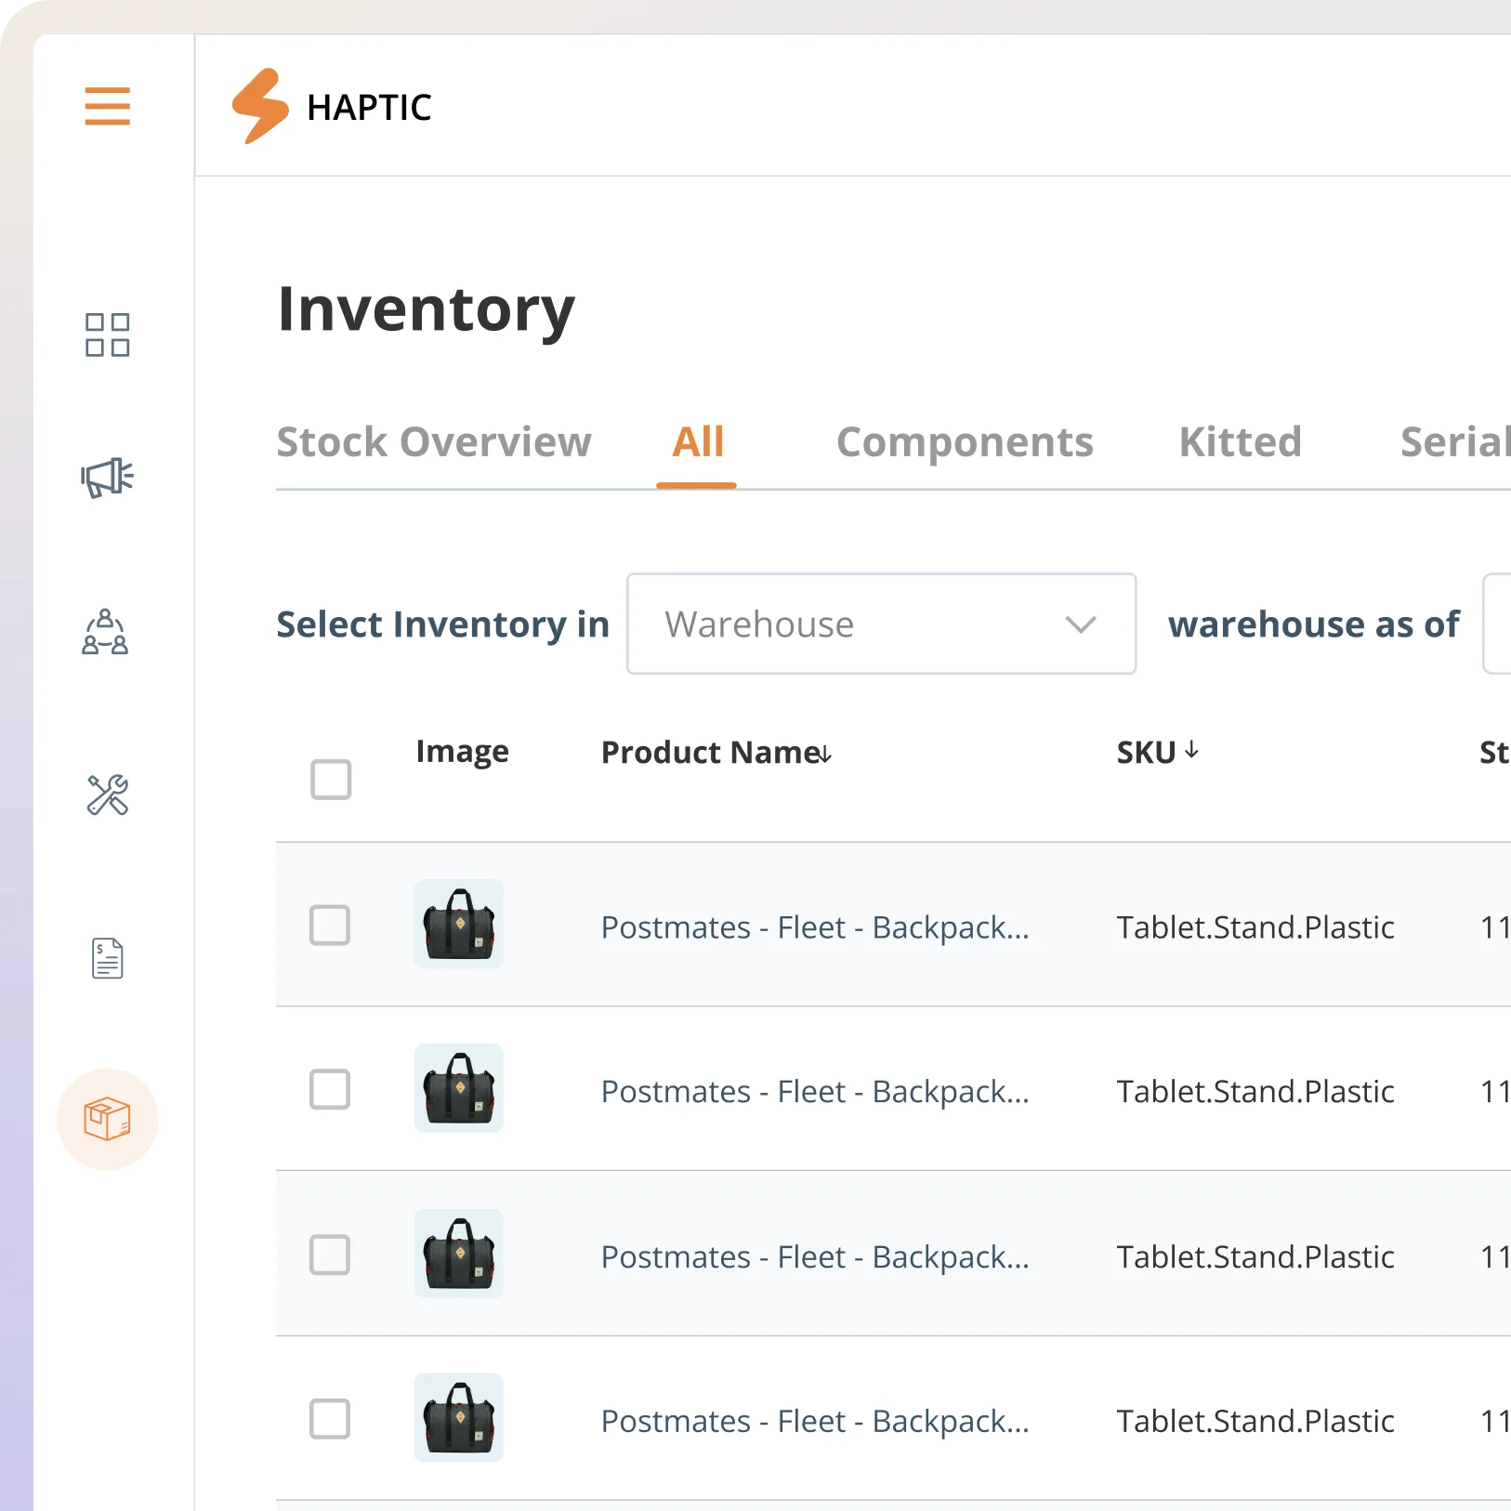Click the Product Name column header
This screenshot has height=1511, width=1511.
point(711,752)
